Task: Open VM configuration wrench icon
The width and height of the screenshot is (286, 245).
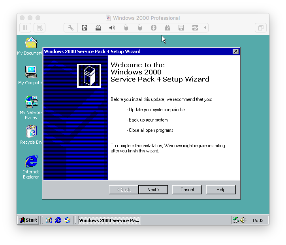Action: 71,28
